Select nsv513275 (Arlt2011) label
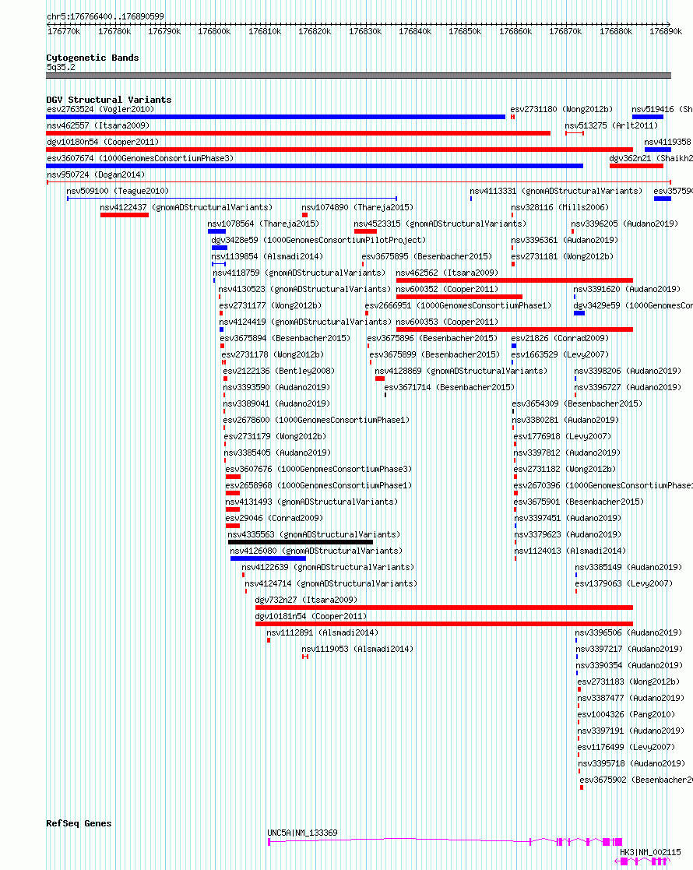Viewport: 693px width, 870px height. point(611,125)
